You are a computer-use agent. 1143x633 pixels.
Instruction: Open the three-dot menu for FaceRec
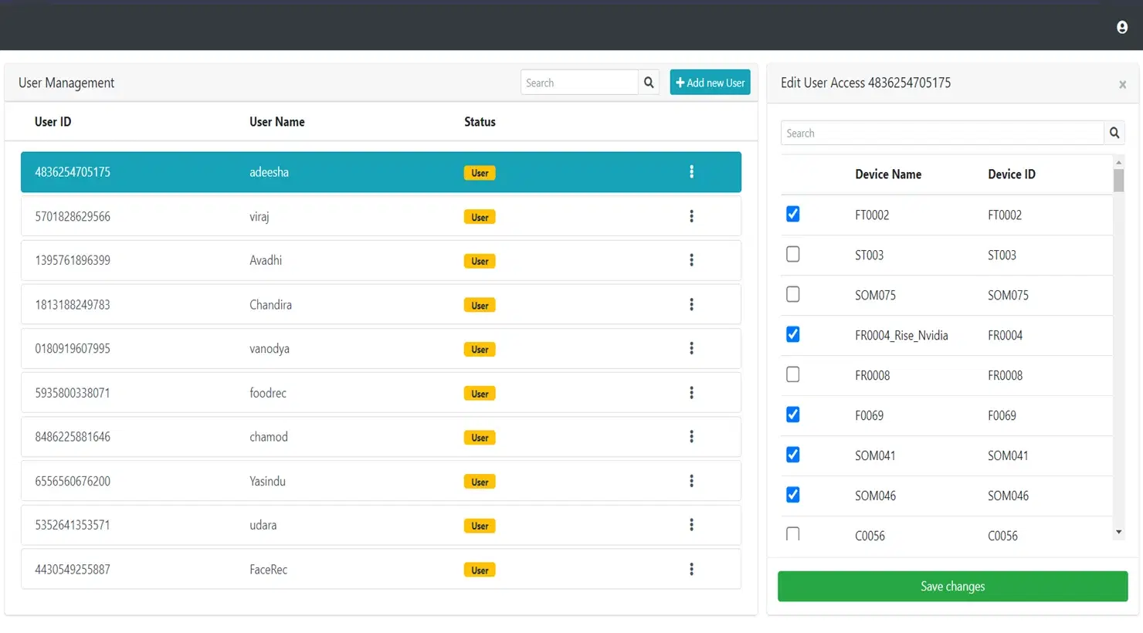691,569
